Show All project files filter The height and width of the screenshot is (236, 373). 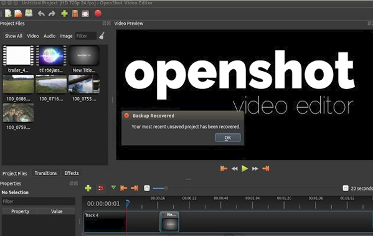pyautogui.click(x=13, y=36)
